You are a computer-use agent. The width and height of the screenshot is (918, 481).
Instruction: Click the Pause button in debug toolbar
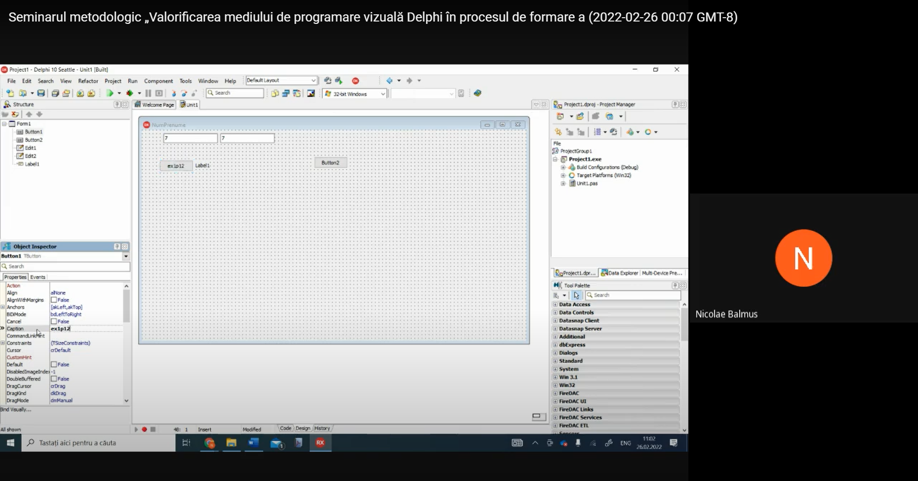pyautogui.click(x=148, y=94)
